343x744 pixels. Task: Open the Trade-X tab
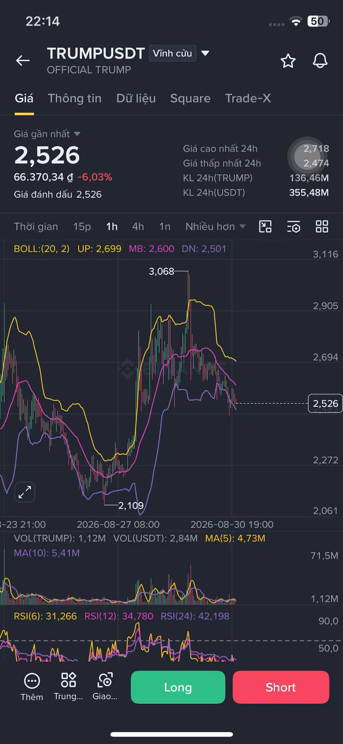click(248, 98)
